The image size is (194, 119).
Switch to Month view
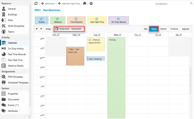click(163, 29)
